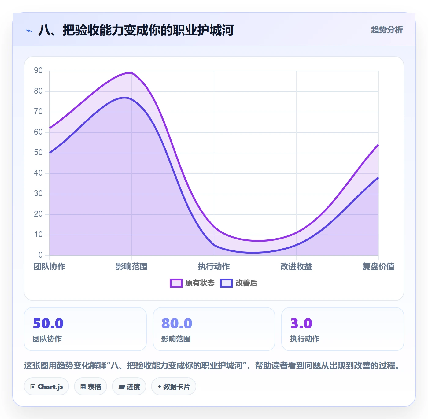This screenshot has height=419, width=428.
Task: Click the 改进收益 x-axis label
Action: click(x=296, y=267)
